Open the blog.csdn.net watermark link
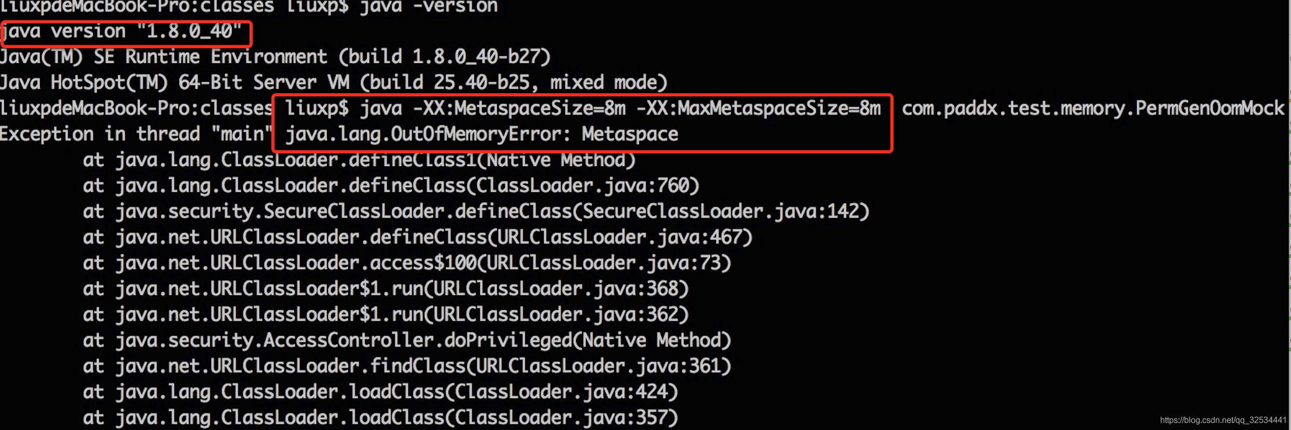The height and width of the screenshot is (430, 1291). point(1224,420)
